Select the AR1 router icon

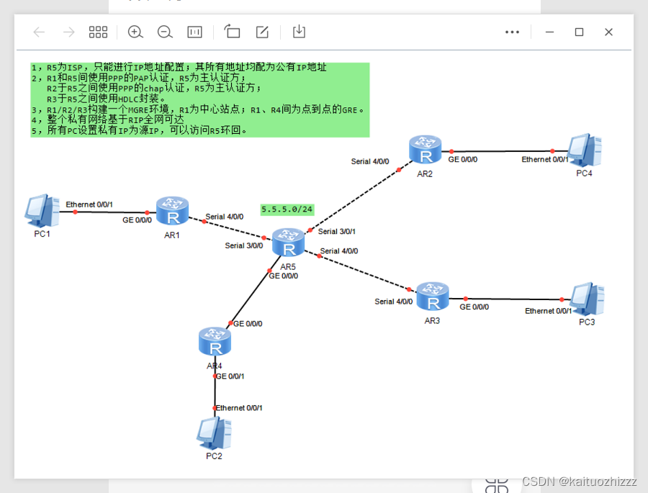click(x=172, y=211)
